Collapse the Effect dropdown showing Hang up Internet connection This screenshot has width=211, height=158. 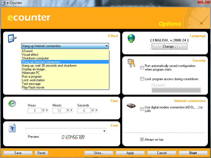65,46
